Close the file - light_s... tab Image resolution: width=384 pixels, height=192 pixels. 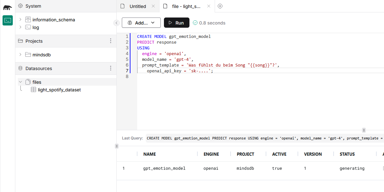[209, 6]
